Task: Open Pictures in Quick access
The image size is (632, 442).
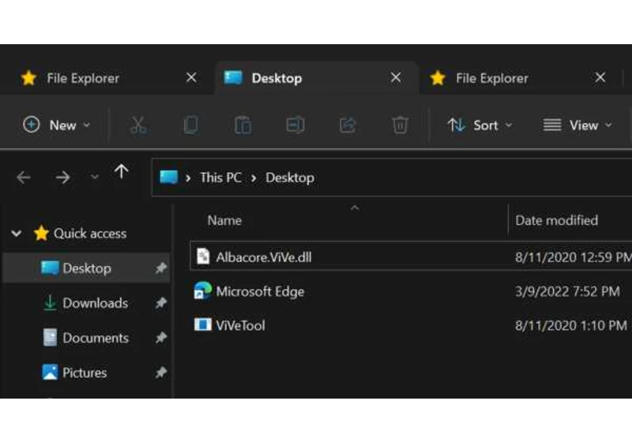Action: pyautogui.click(x=85, y=373)
